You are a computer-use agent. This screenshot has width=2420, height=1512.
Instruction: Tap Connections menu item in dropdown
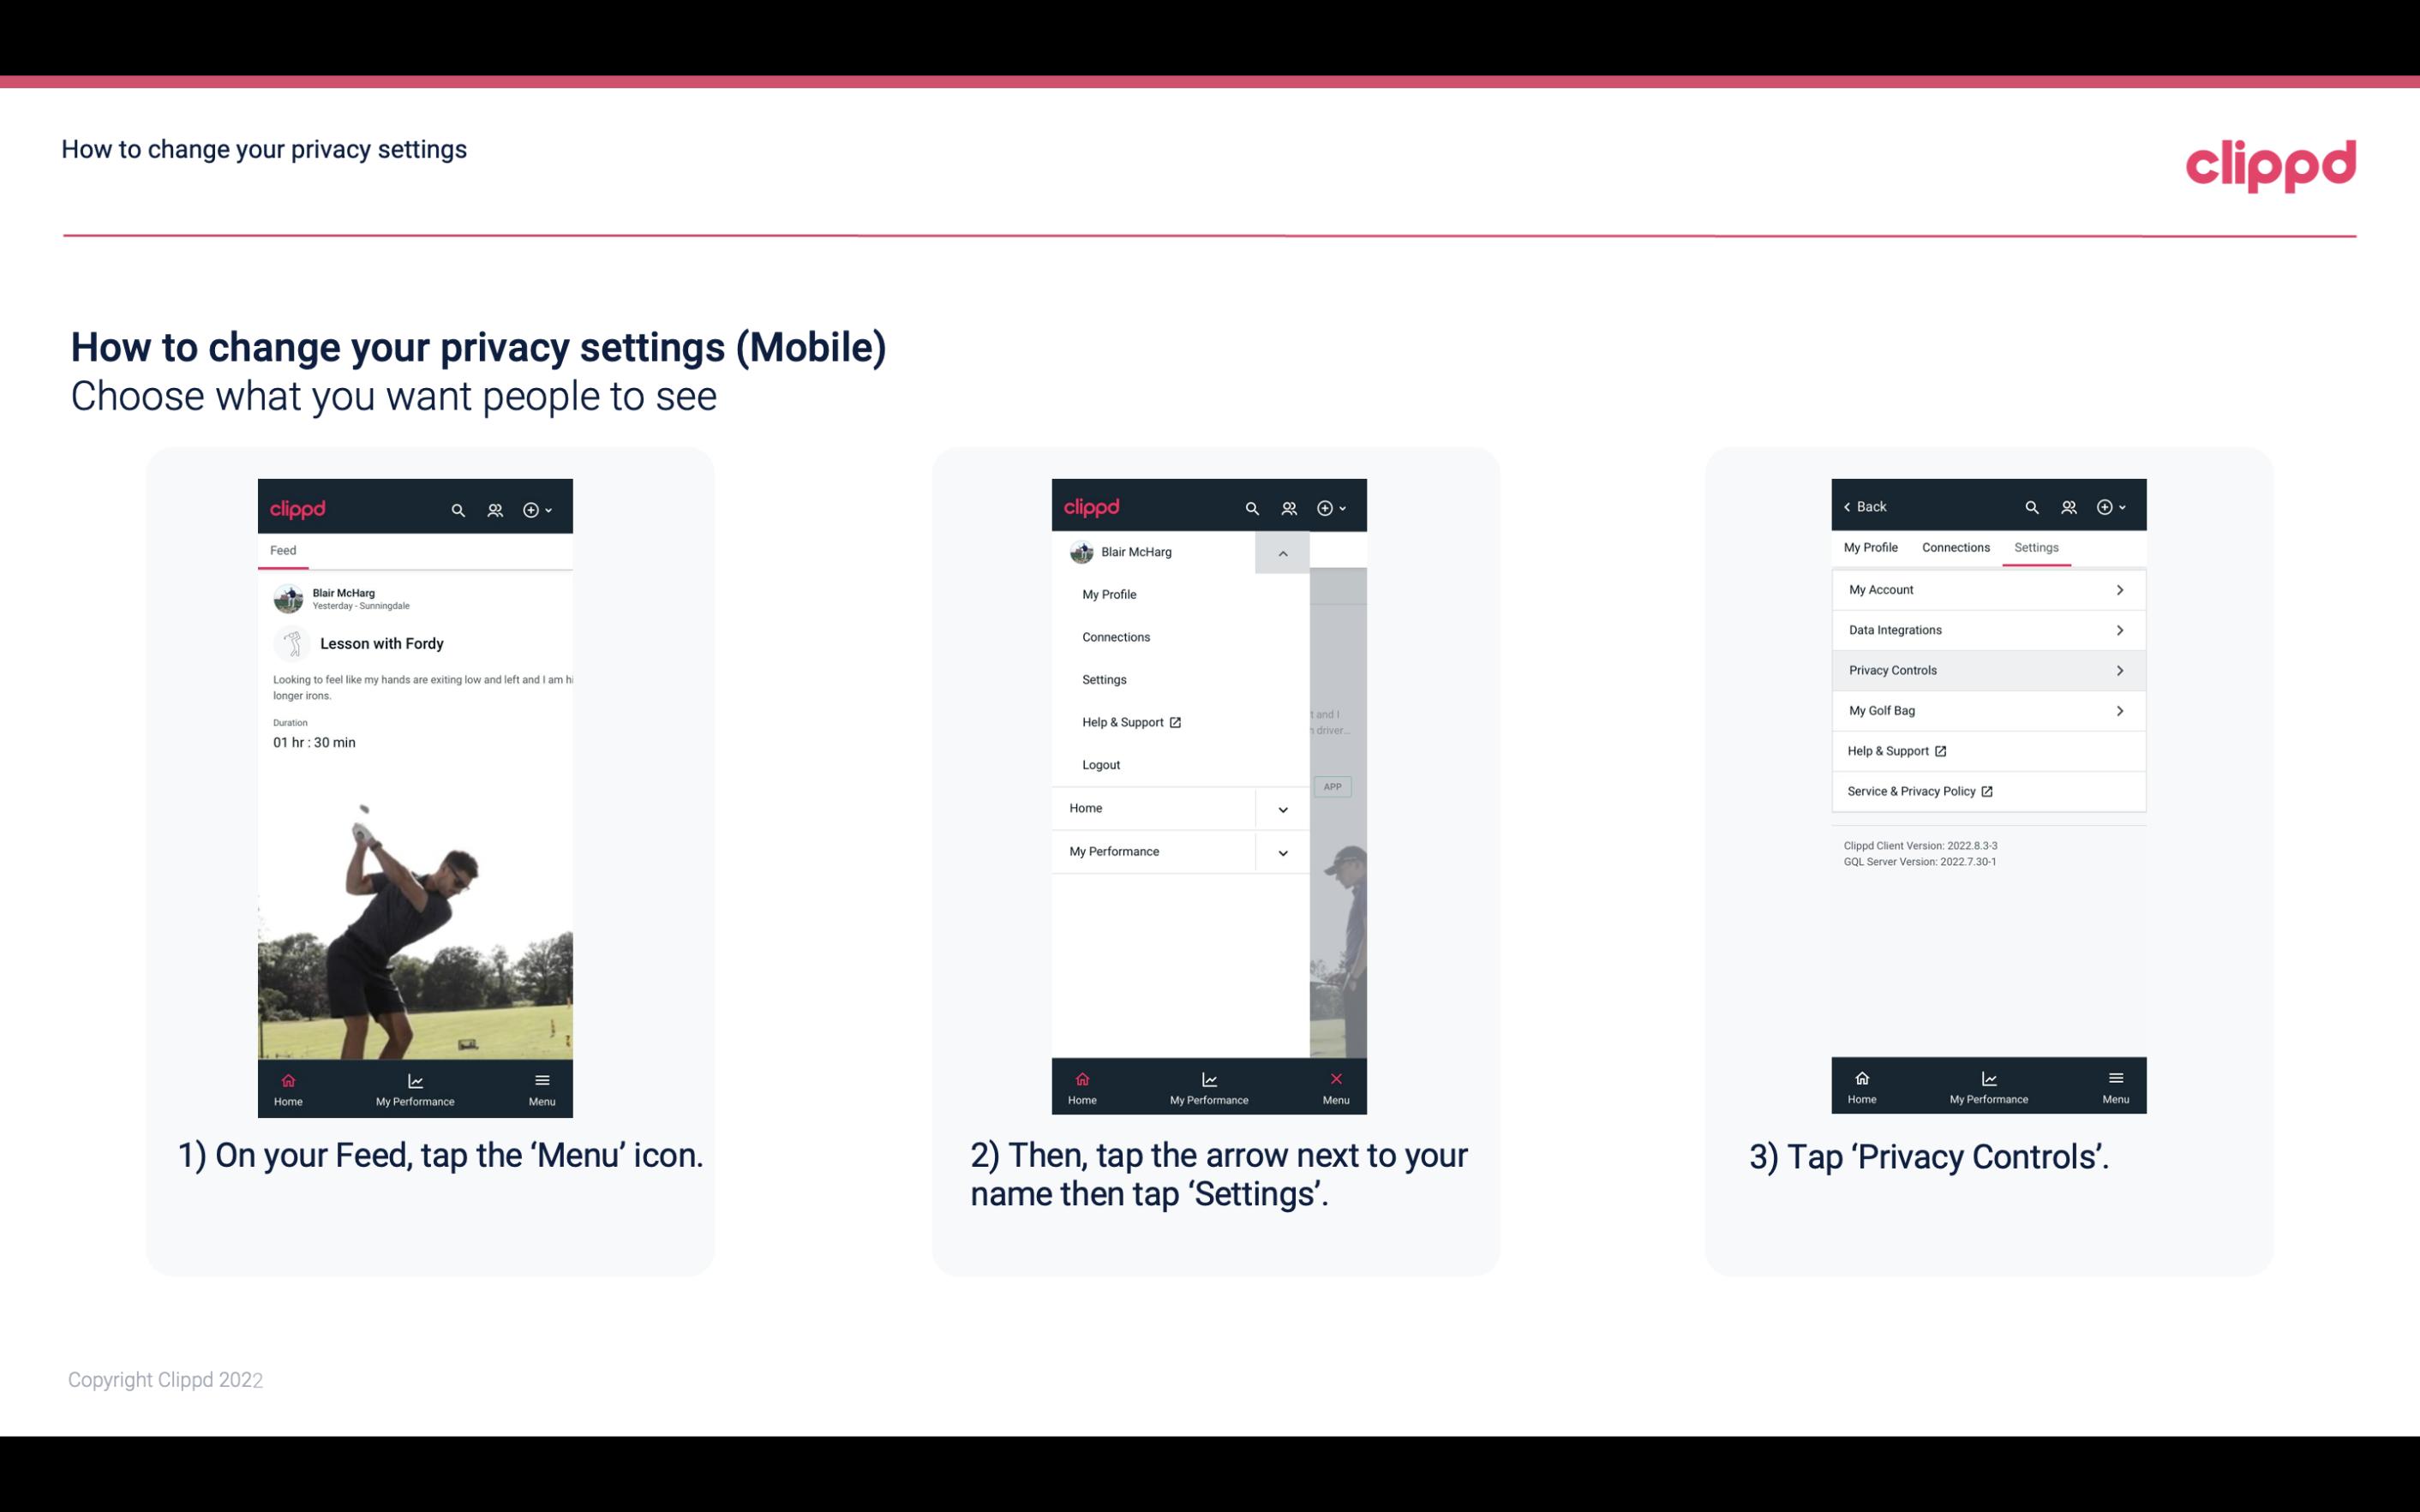pyautogui.click(x=1117, y=636)
